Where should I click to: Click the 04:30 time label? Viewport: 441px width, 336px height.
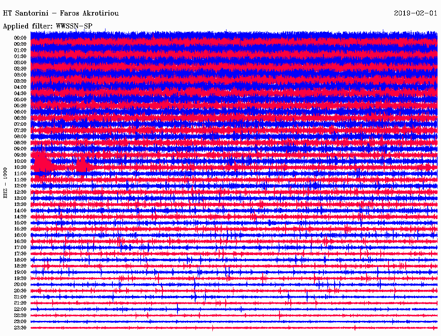click(x=20, y=93)
